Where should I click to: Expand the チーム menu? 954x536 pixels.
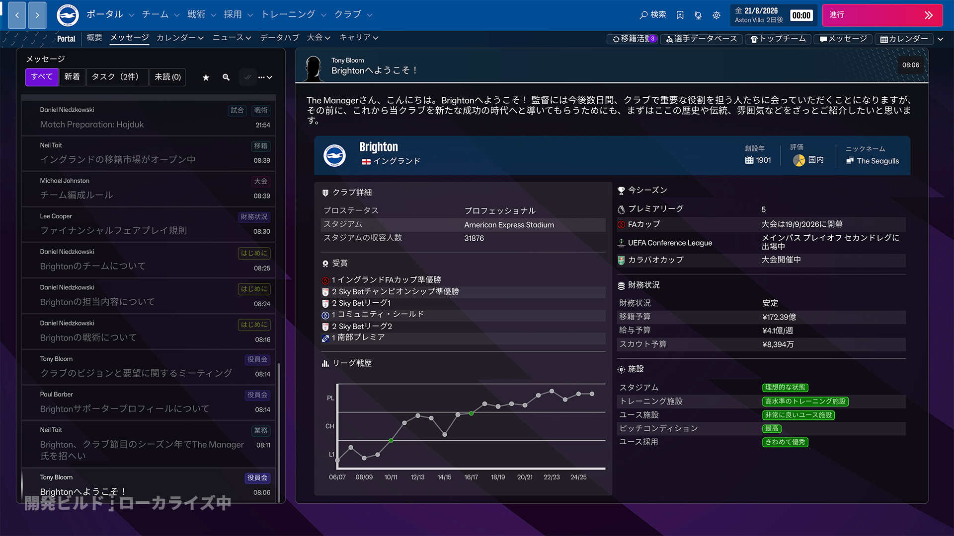click(x=160, y=14)
